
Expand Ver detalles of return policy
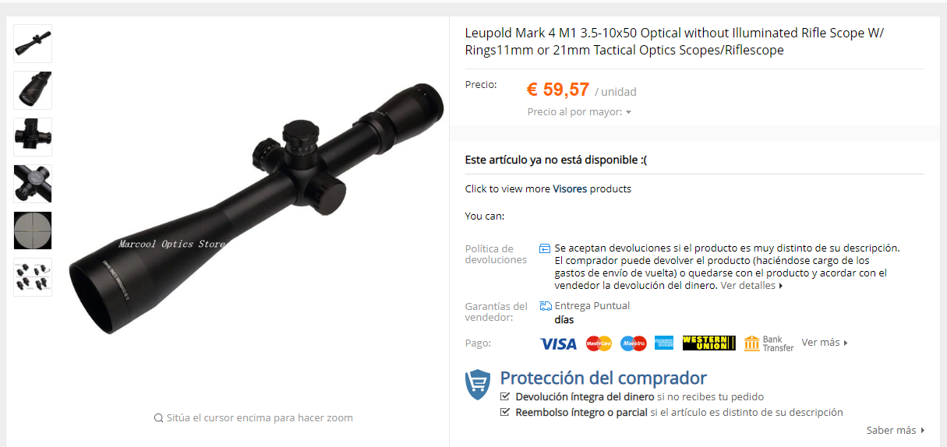pos(751,286)
